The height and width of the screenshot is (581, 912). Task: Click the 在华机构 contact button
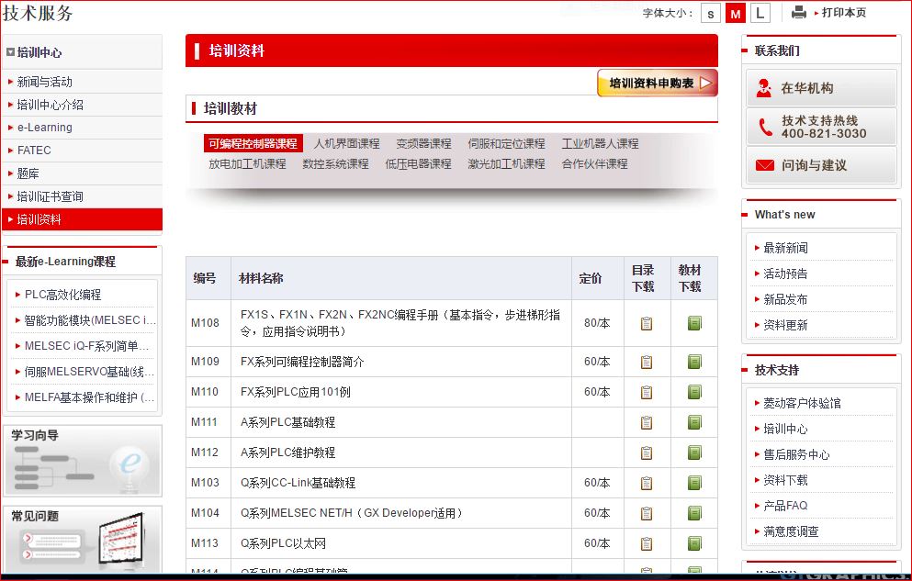click(x=820, y=88)
